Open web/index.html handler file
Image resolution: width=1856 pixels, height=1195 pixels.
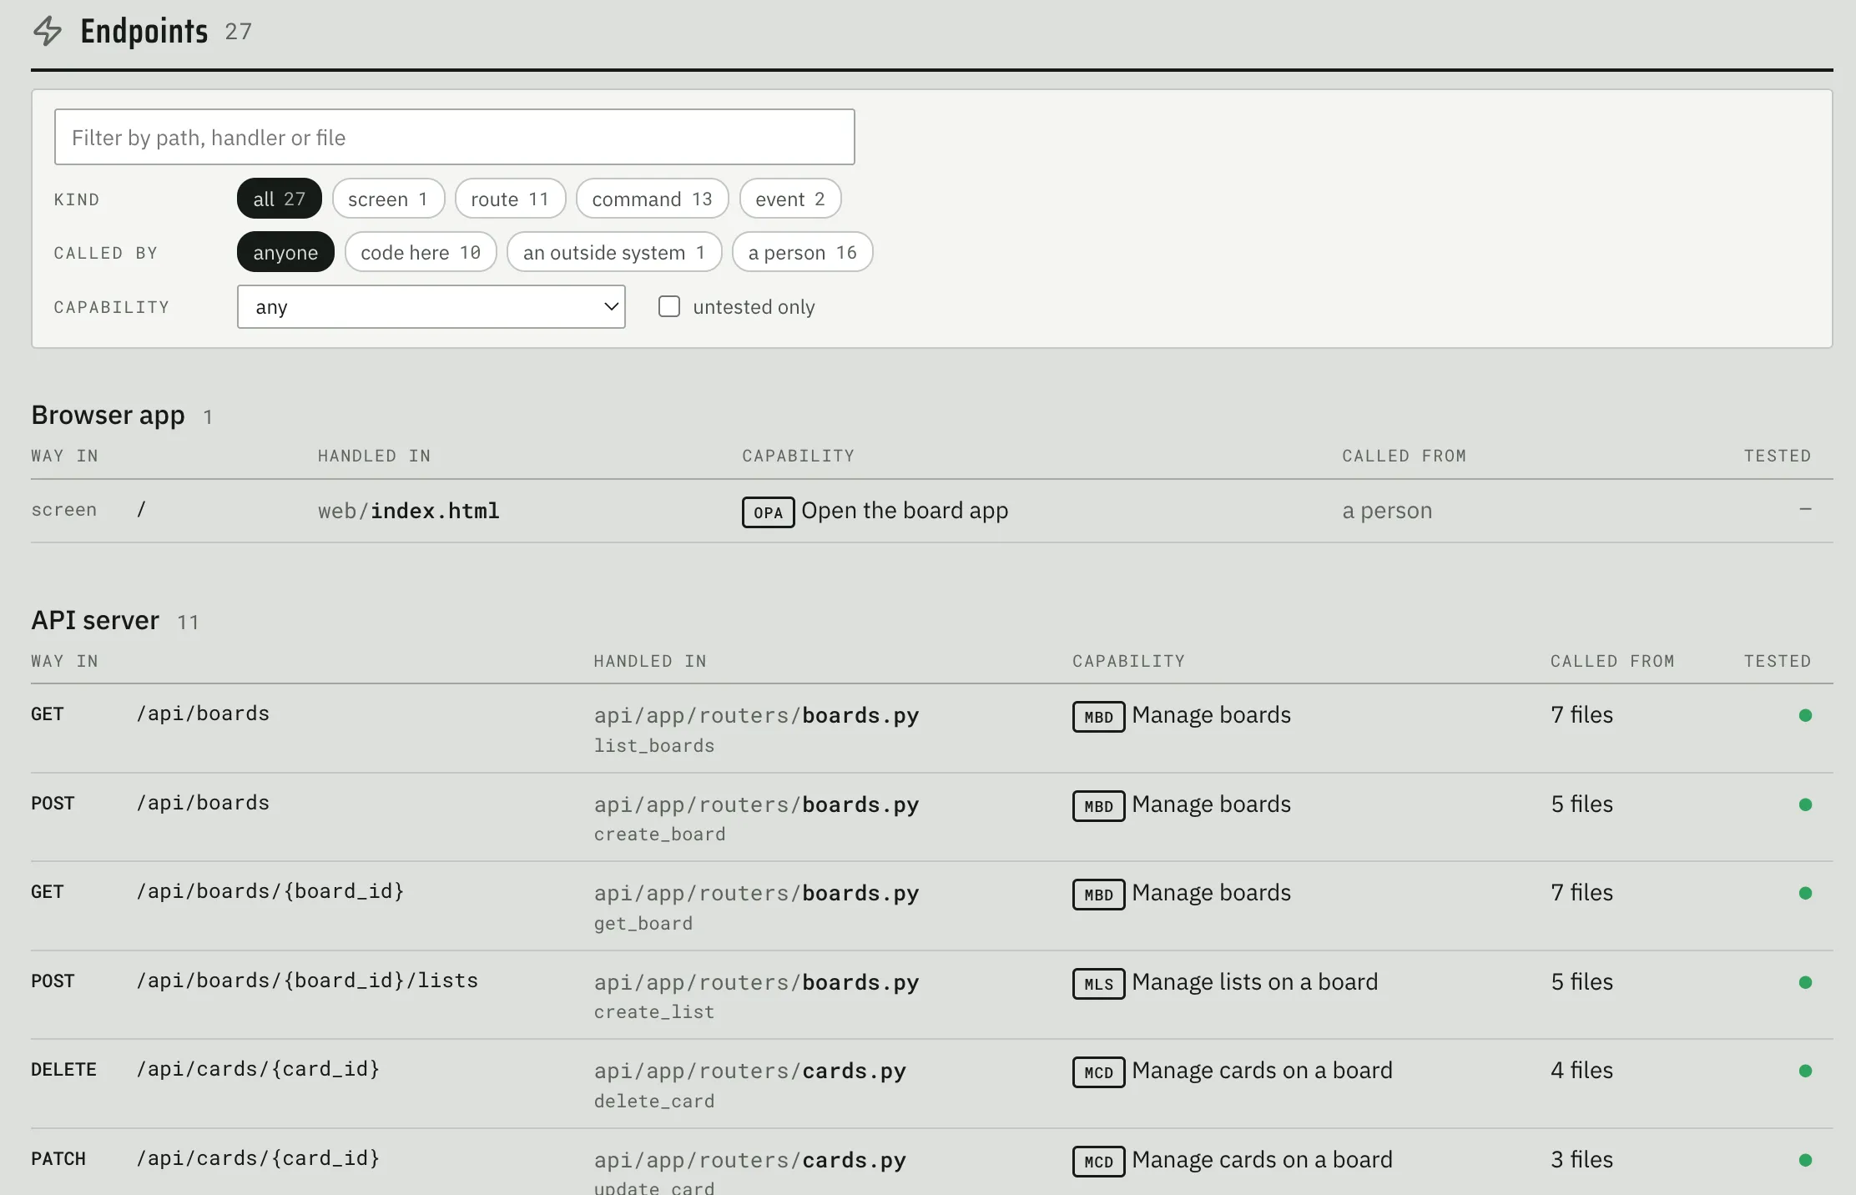click(409, 511)
